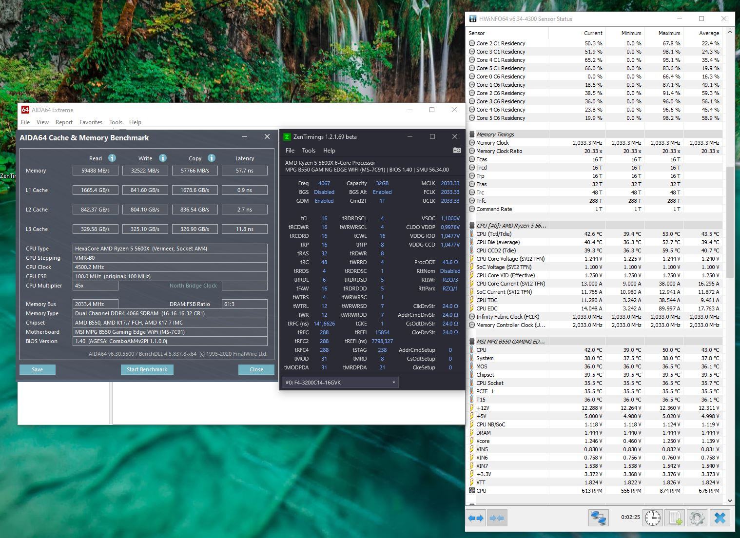The height and width of the screenshot is (538, 740).
Task: Click the info icon next to Copy column
Action: click(212, 158)
